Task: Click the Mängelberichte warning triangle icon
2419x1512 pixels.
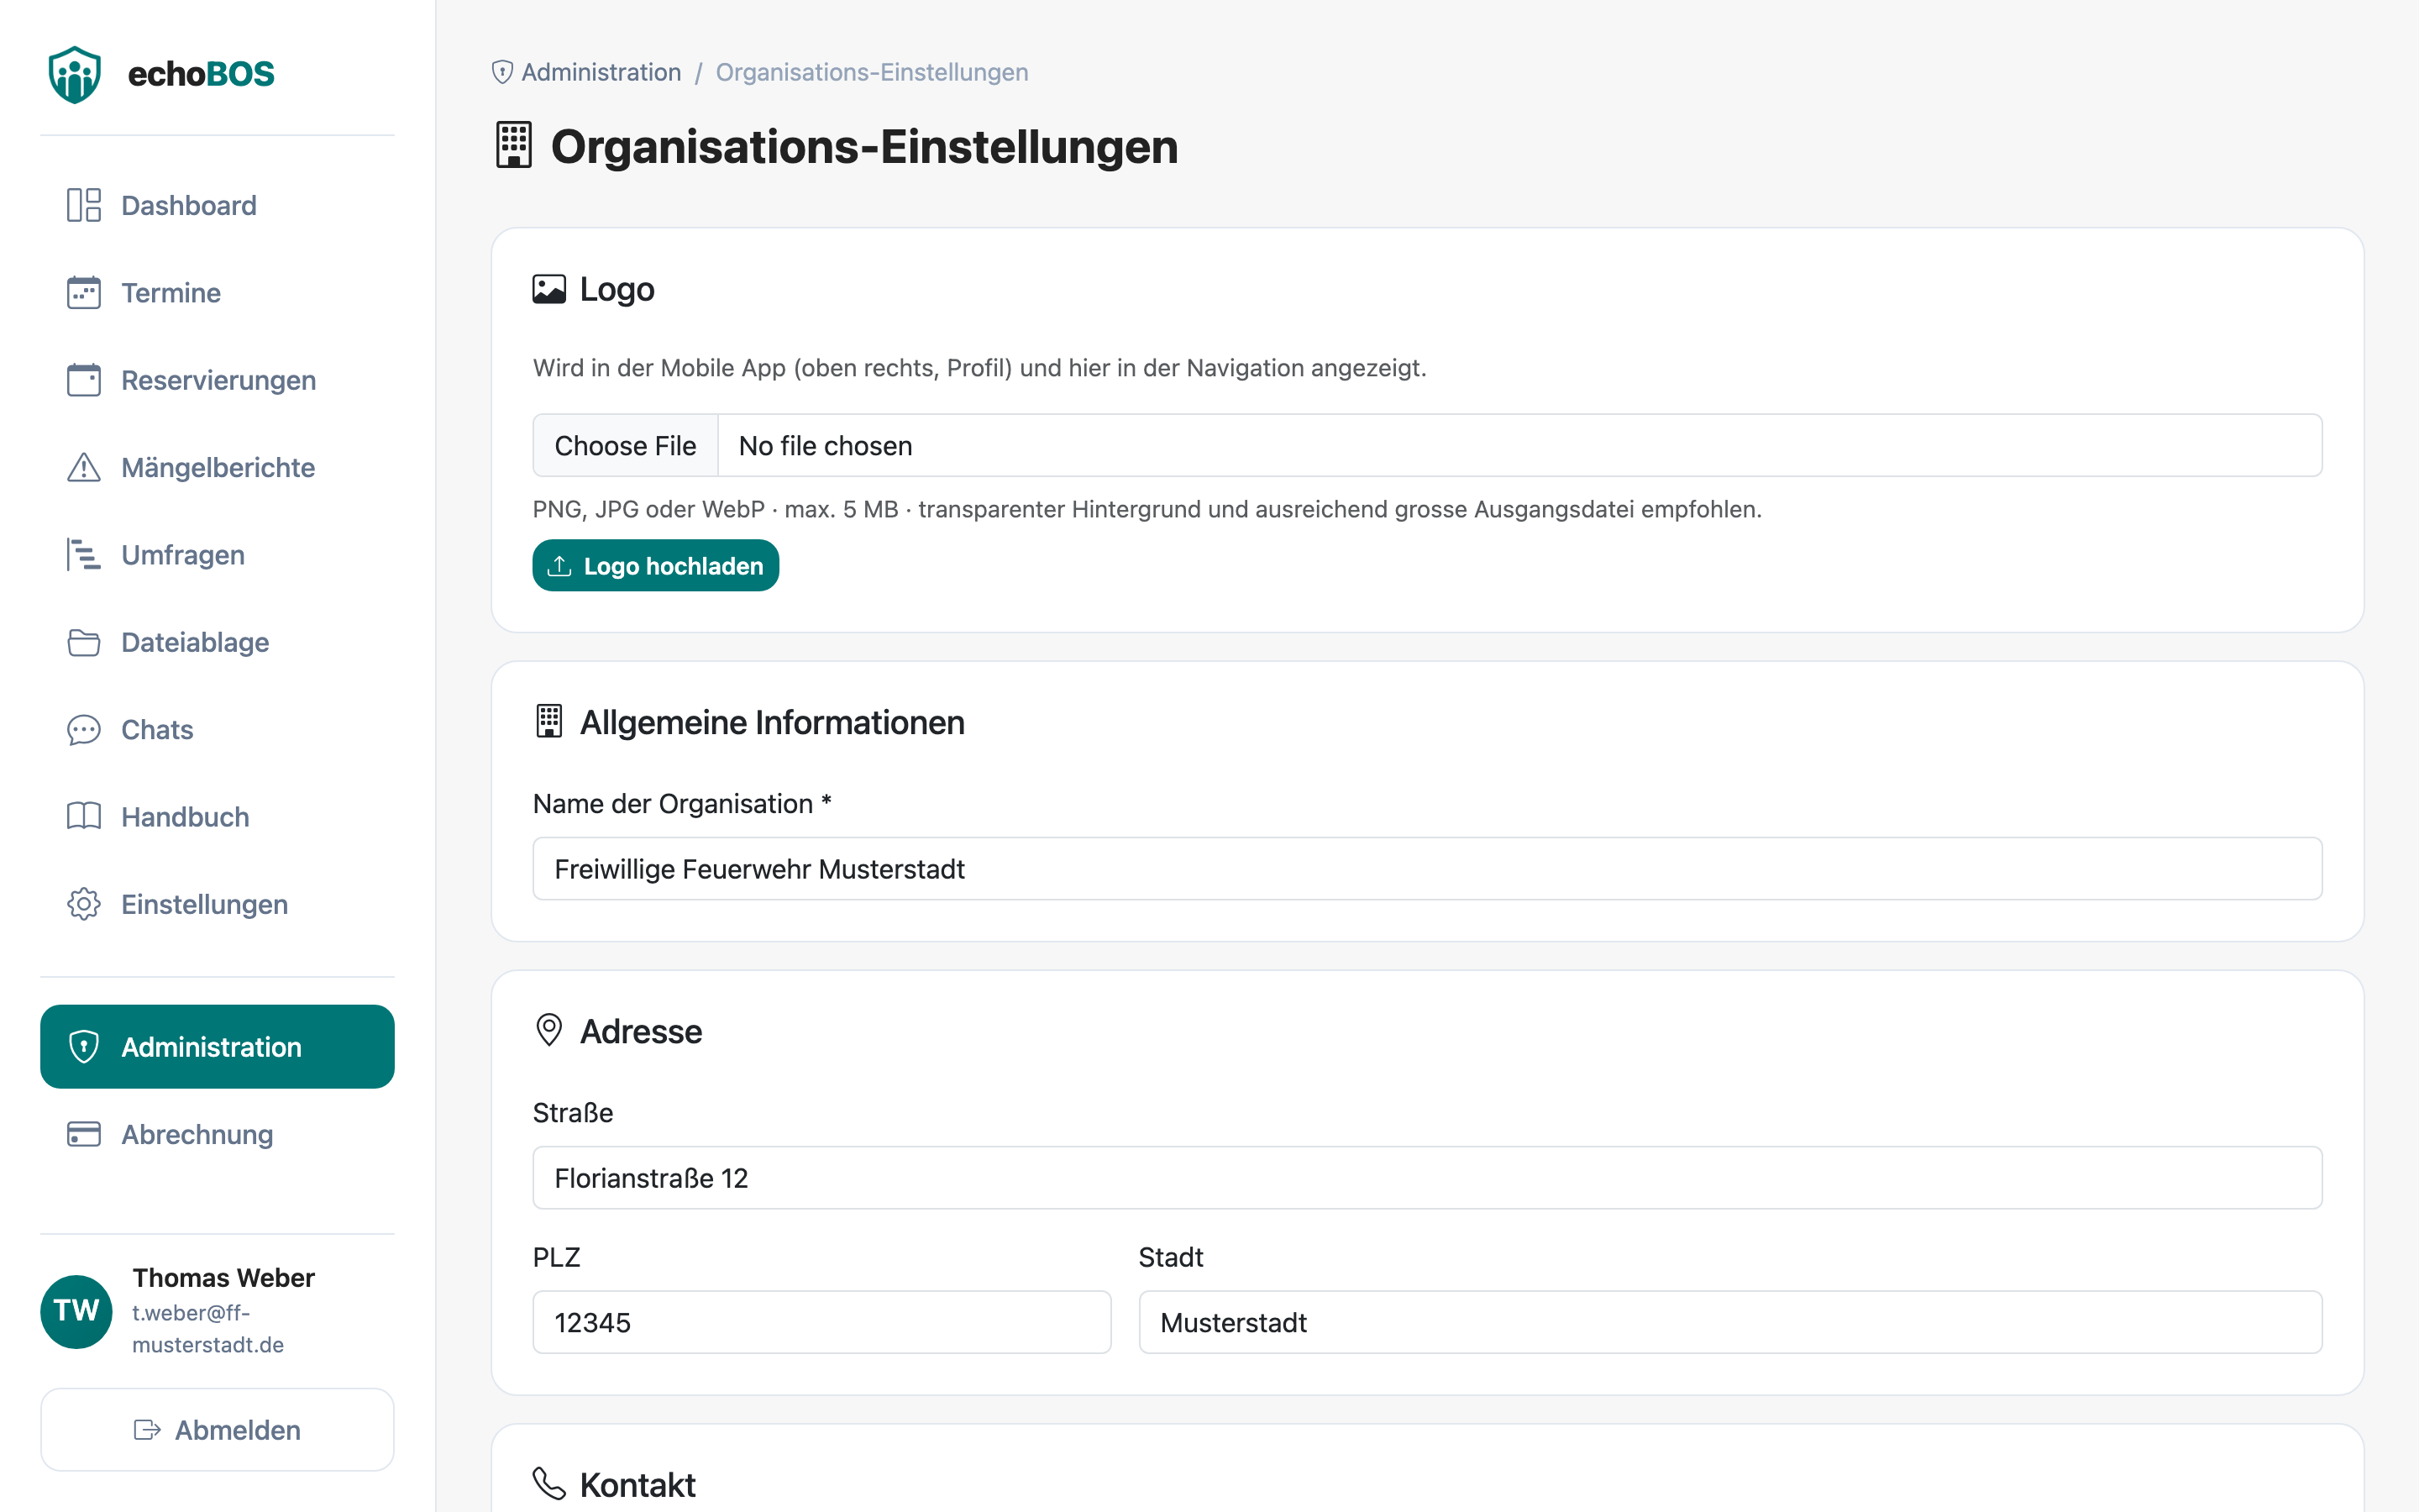Action: [x=84, y=467]
